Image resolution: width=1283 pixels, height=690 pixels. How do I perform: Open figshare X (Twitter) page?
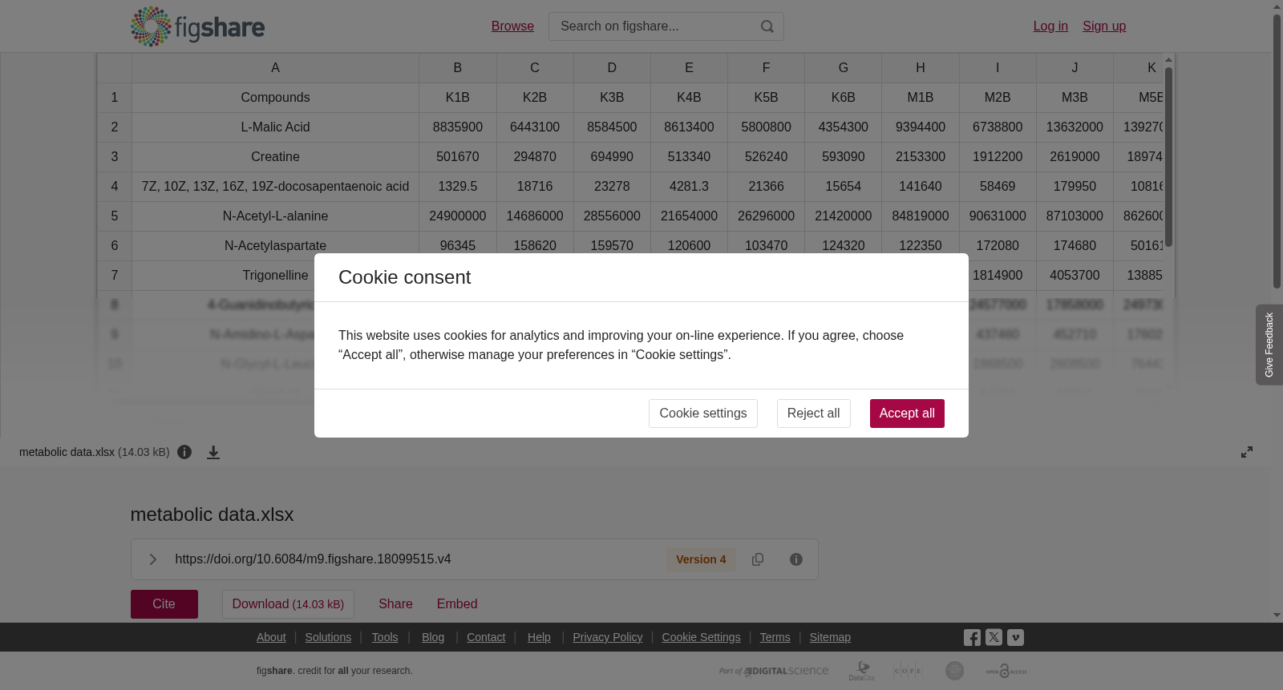coord(994,637)
